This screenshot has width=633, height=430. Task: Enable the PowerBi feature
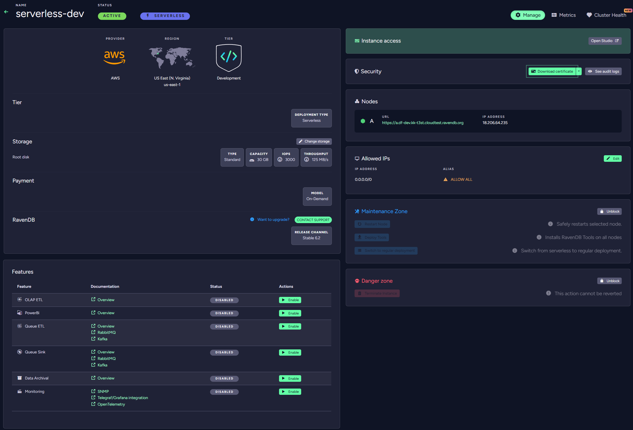pyautogui.click(x=290, y=313)
